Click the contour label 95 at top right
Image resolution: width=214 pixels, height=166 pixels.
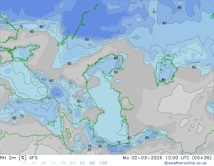[180, 7]
